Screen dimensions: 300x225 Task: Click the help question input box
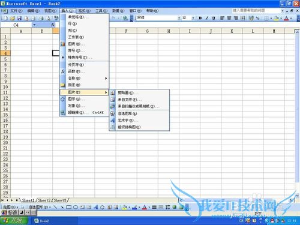[256, 10]
